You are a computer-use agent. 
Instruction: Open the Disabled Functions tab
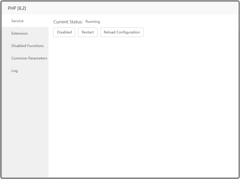pyautogui.click(x=25, y=46)
